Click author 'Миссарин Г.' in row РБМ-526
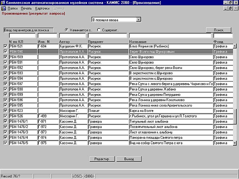 (x=73, y=116)
